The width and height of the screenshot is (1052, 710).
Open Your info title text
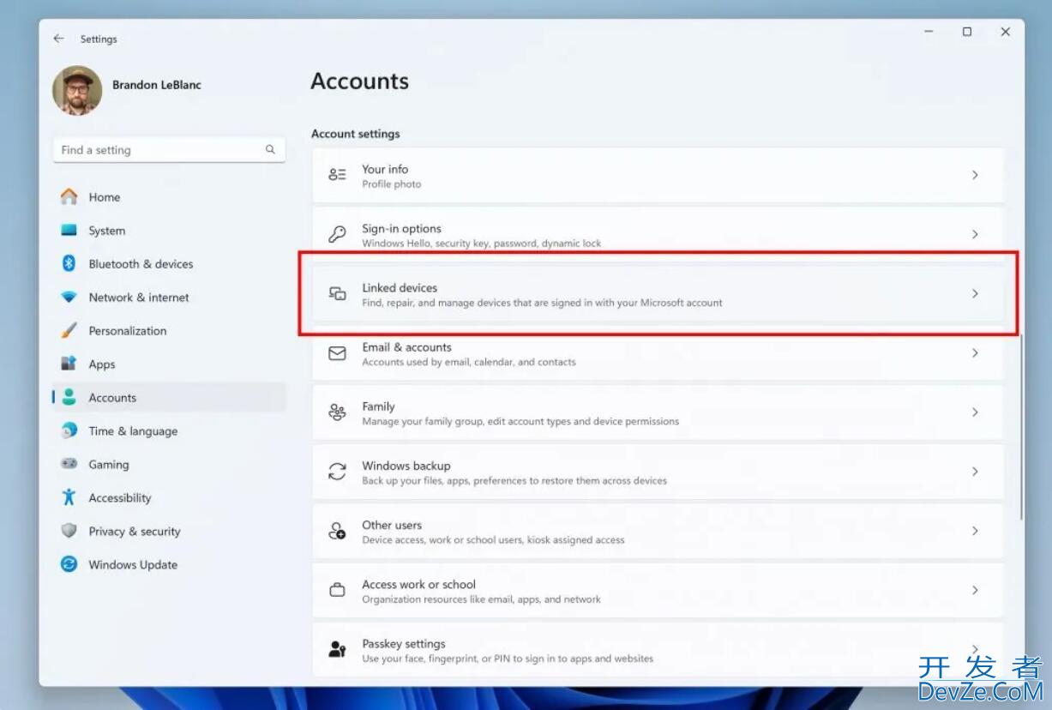(385, 169)
